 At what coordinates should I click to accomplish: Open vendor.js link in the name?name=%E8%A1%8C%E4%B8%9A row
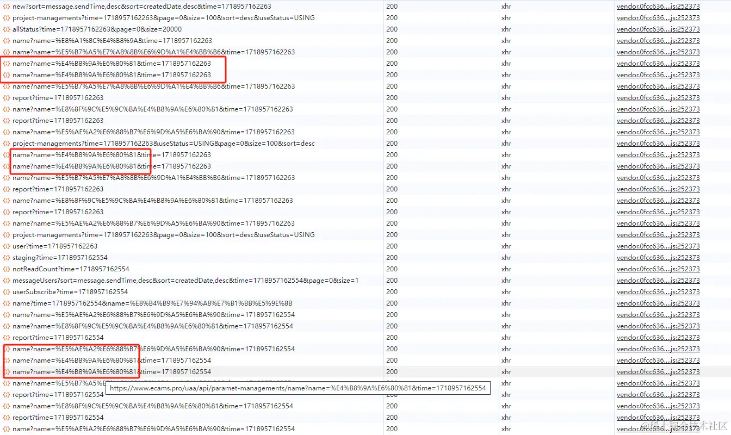pyautogui.click(x=658, y=41)
